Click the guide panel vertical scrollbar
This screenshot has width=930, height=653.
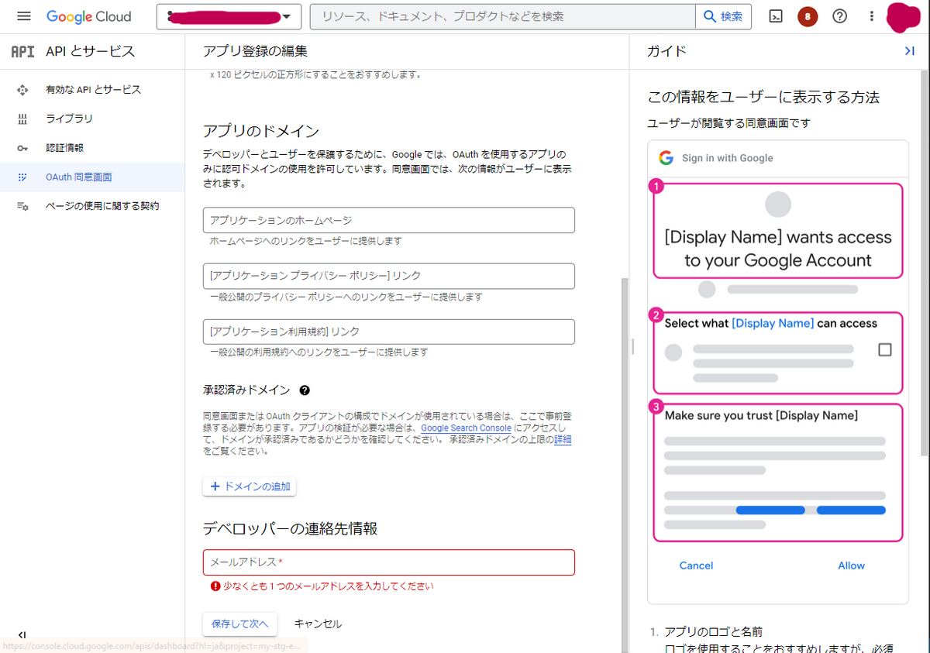pos(925,263)
